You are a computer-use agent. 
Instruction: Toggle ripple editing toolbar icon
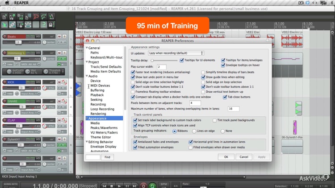tap(20, 25)
